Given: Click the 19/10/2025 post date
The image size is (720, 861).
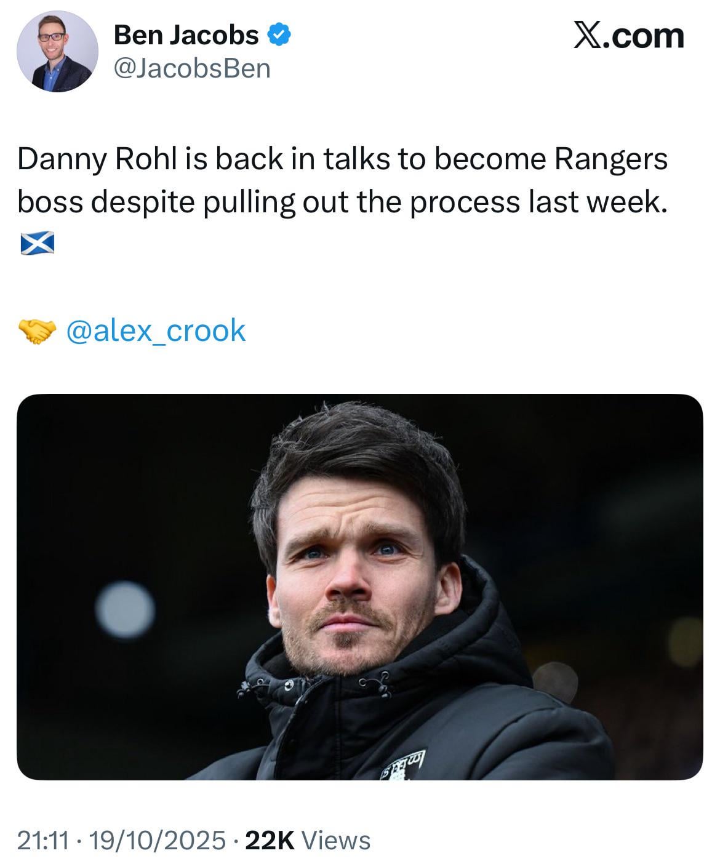Looking at the screenshot, I should click(x=158, y=840).
